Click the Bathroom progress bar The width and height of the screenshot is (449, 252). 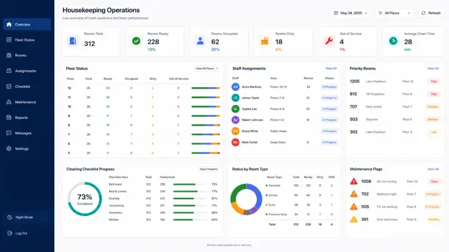(x=190, y=184)
